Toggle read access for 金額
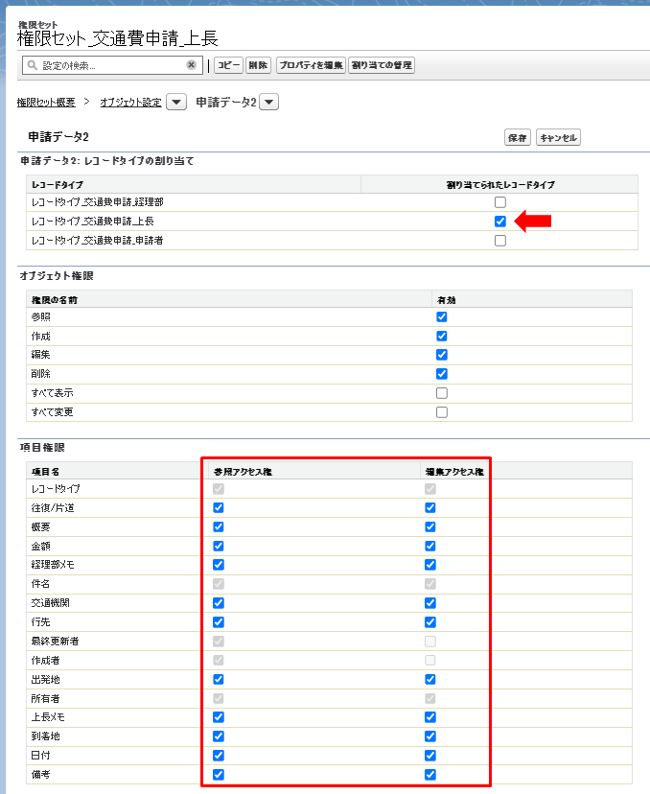 pos(219,547)
